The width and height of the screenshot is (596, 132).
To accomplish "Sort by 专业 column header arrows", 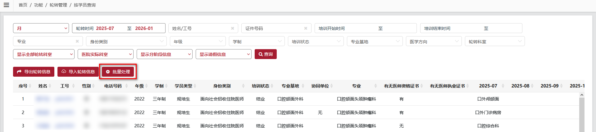I will pos(375,86).
